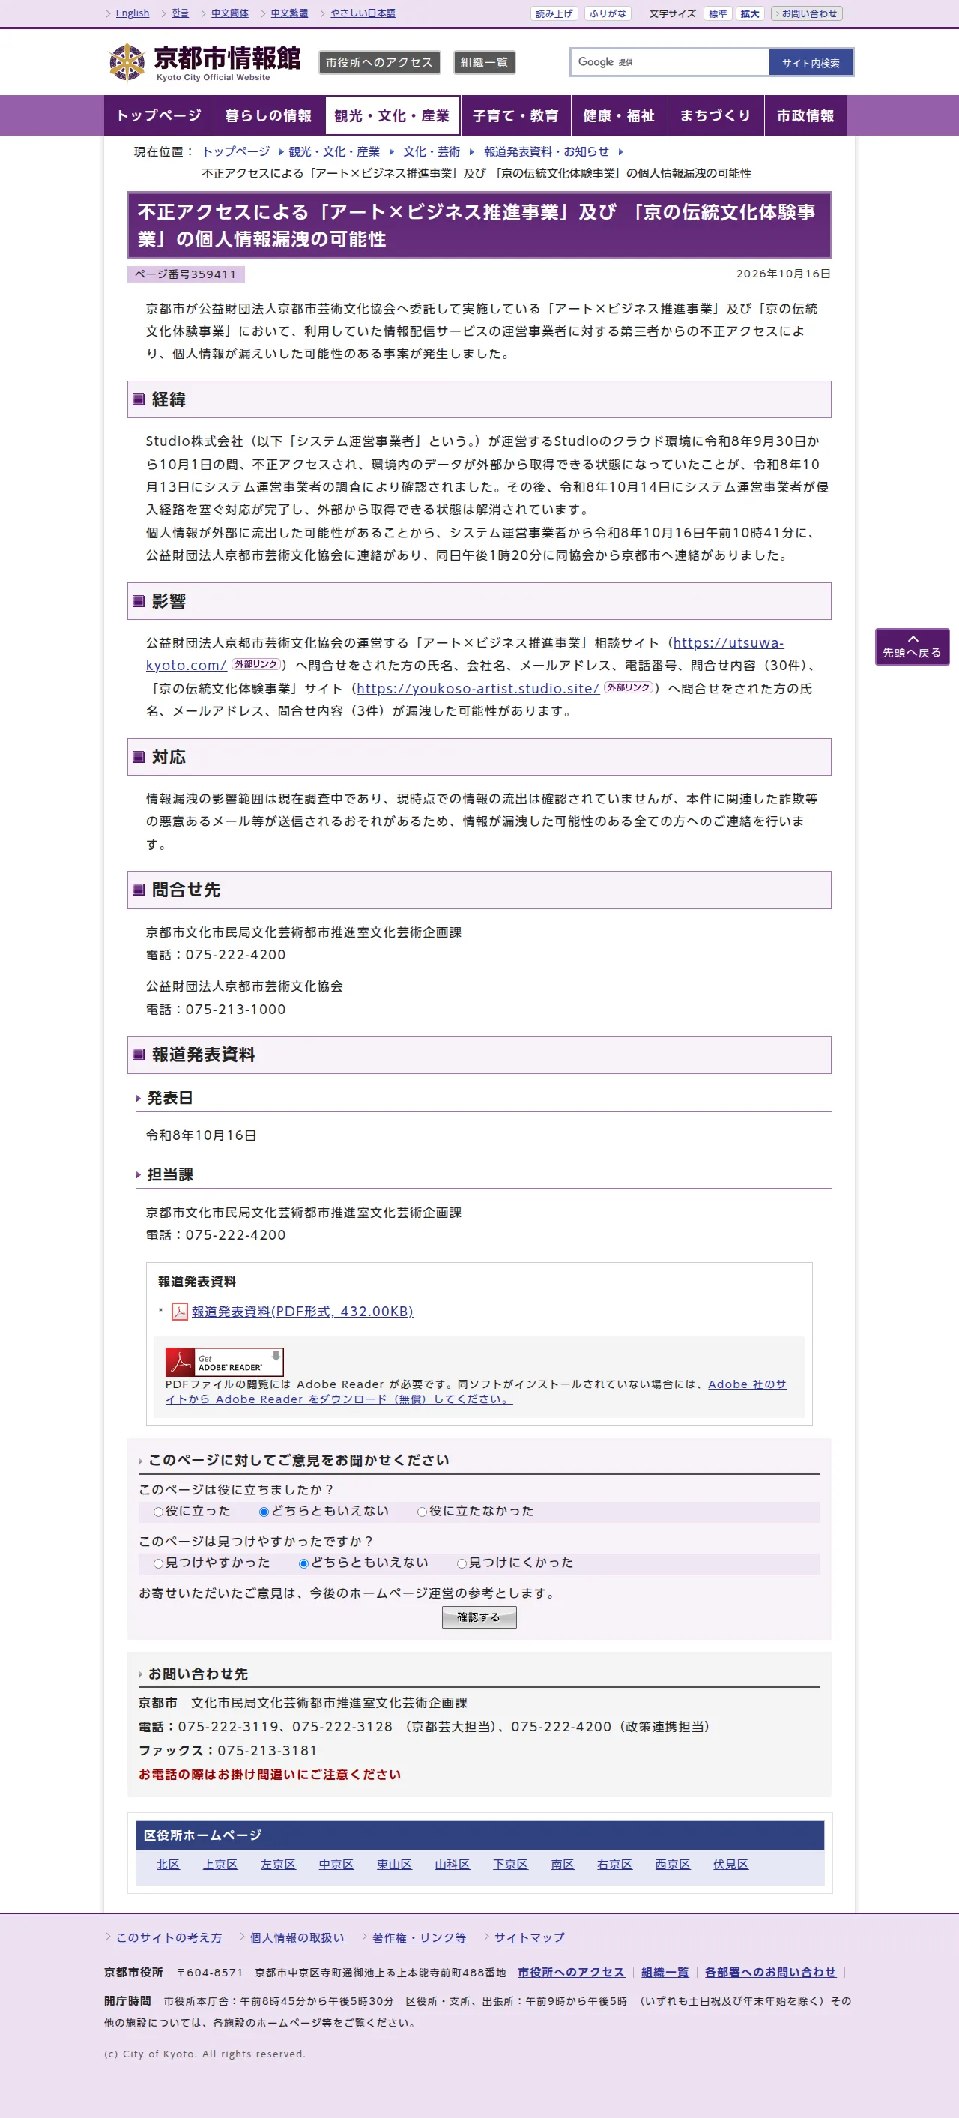Click the 読み上げ button

point(554,13)
